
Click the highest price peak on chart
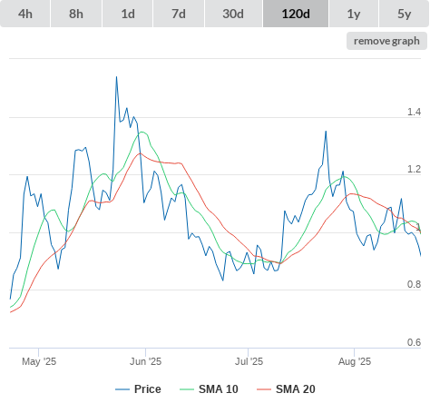(x=116, y=77)
